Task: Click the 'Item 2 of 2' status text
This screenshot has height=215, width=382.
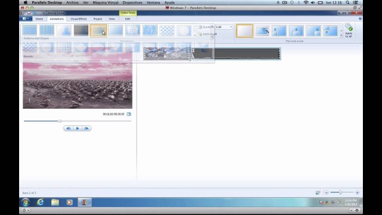Action: tap(29, 193)
